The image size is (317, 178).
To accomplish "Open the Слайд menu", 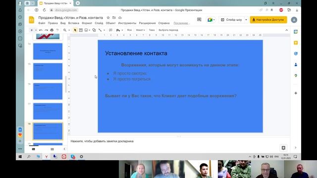I will click(99, 23).
